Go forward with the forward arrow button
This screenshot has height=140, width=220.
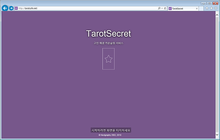click(x=11, y=8)
